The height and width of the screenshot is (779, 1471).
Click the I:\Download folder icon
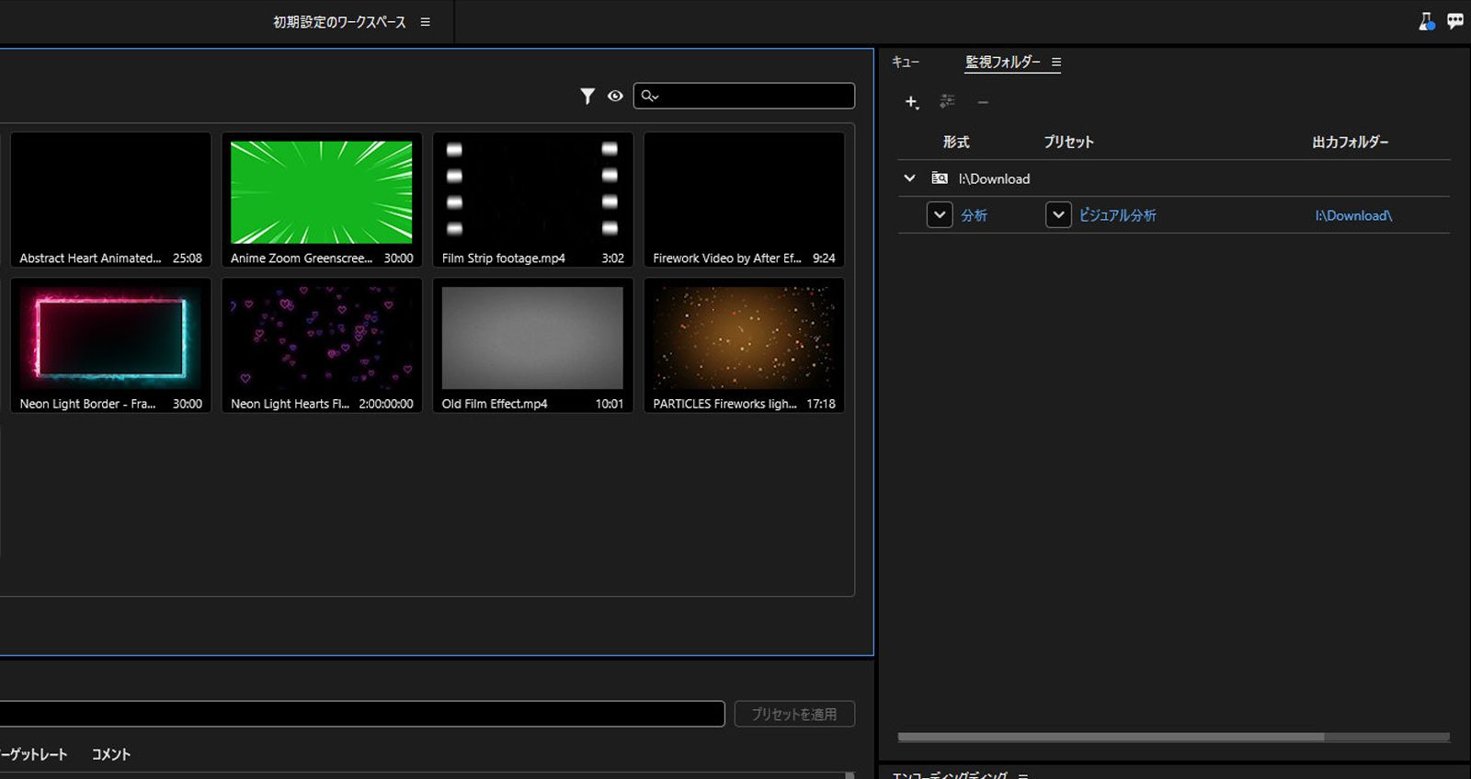(x=940, y=178)
